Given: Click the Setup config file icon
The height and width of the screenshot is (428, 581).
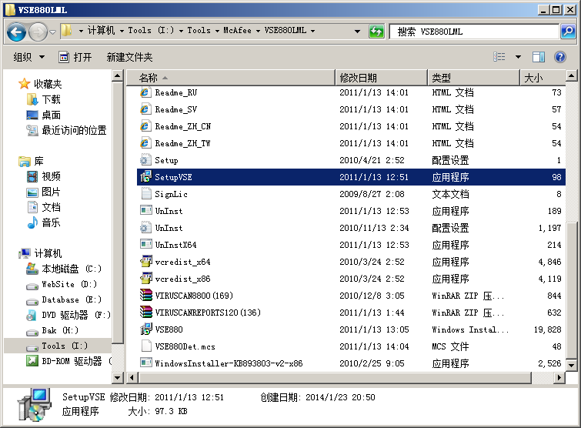Looking at the screenshot, I should tap(145, 160).
